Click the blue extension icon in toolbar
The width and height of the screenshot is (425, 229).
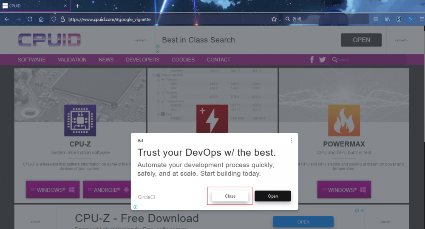pyautogui.click(x=410, y=19)
